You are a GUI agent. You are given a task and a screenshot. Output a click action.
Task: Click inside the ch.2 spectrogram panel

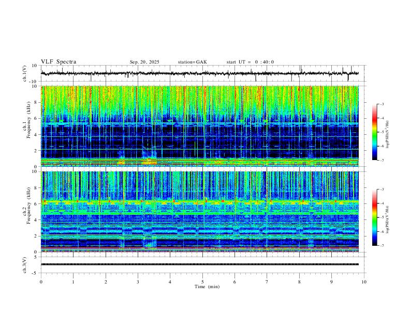point(200,212)
